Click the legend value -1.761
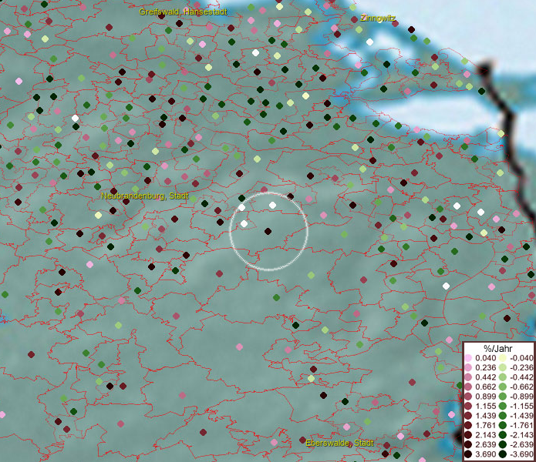The height and width of the screenshot is (462, 536). [521, 425]
